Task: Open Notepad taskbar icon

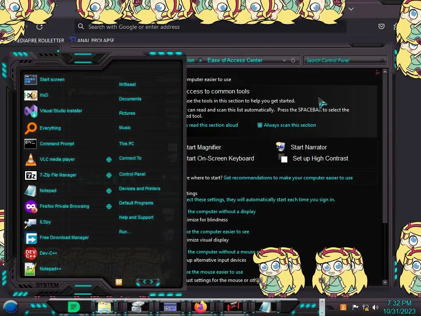Action: pyautogui.click(x=265, y=307)
